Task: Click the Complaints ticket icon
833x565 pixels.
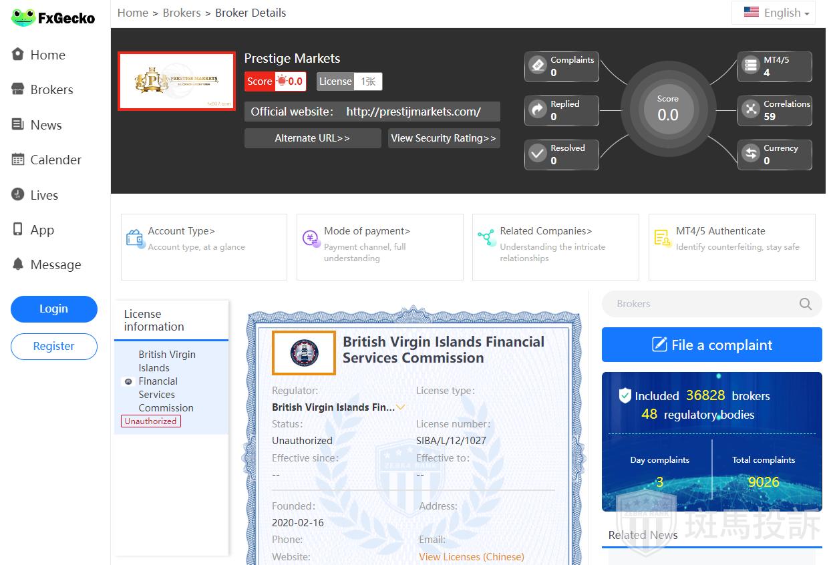Action: [538, 65]
